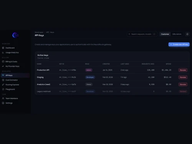This screenshot has width=192, height=144.
Task: Open the Usage Analytics chart icon
Action: pos(3,53)
